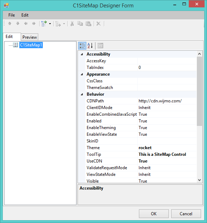Click the application icon in title bar
Image resolution: width=207 pixels, height=223 pixels.
[x=6, y=5]
